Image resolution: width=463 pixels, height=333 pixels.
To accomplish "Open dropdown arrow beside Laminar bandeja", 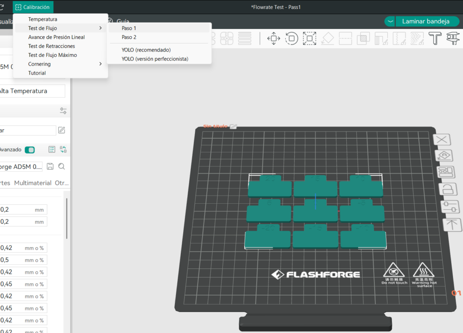I will tap(390, 21).
